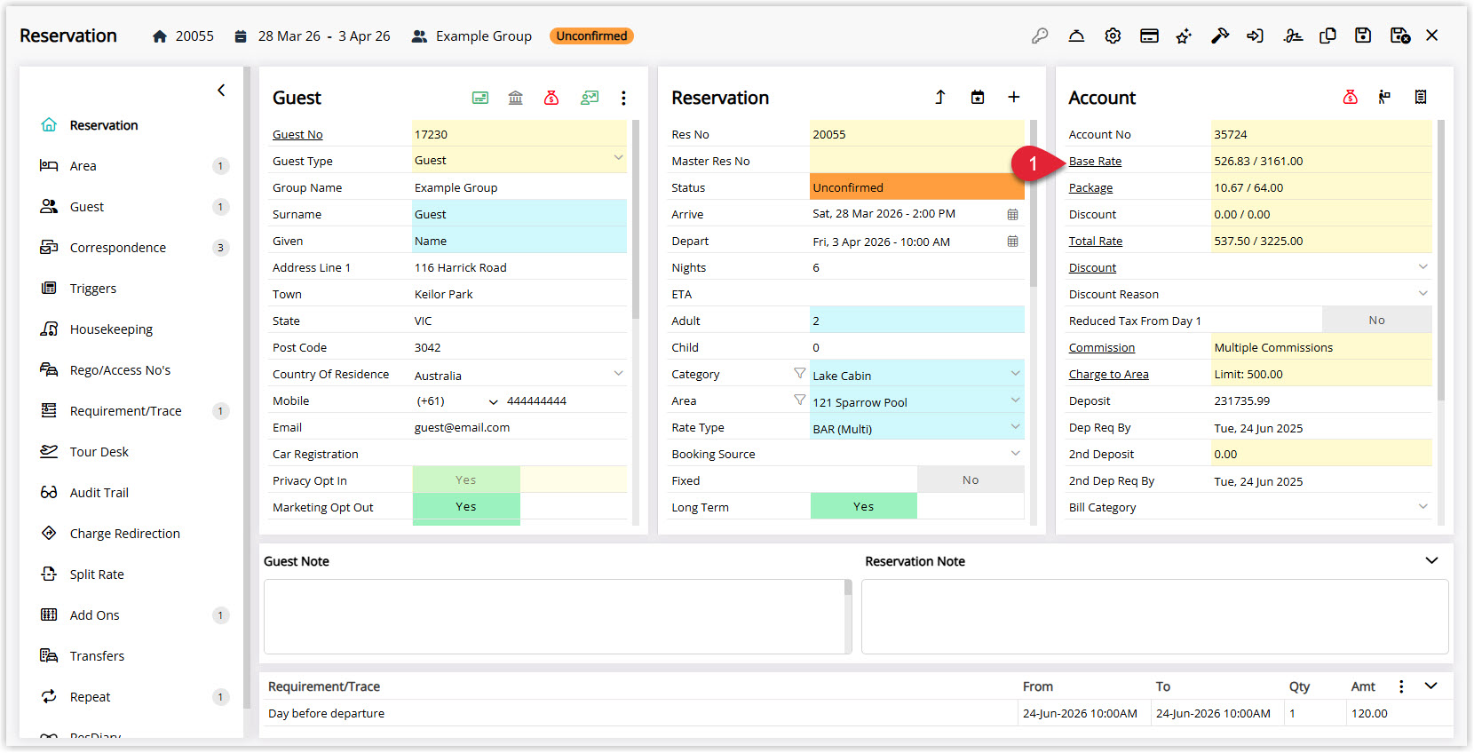Open the settings gear in the toolbar
Screen dimensions: 1474x753
pos(1113,36)
